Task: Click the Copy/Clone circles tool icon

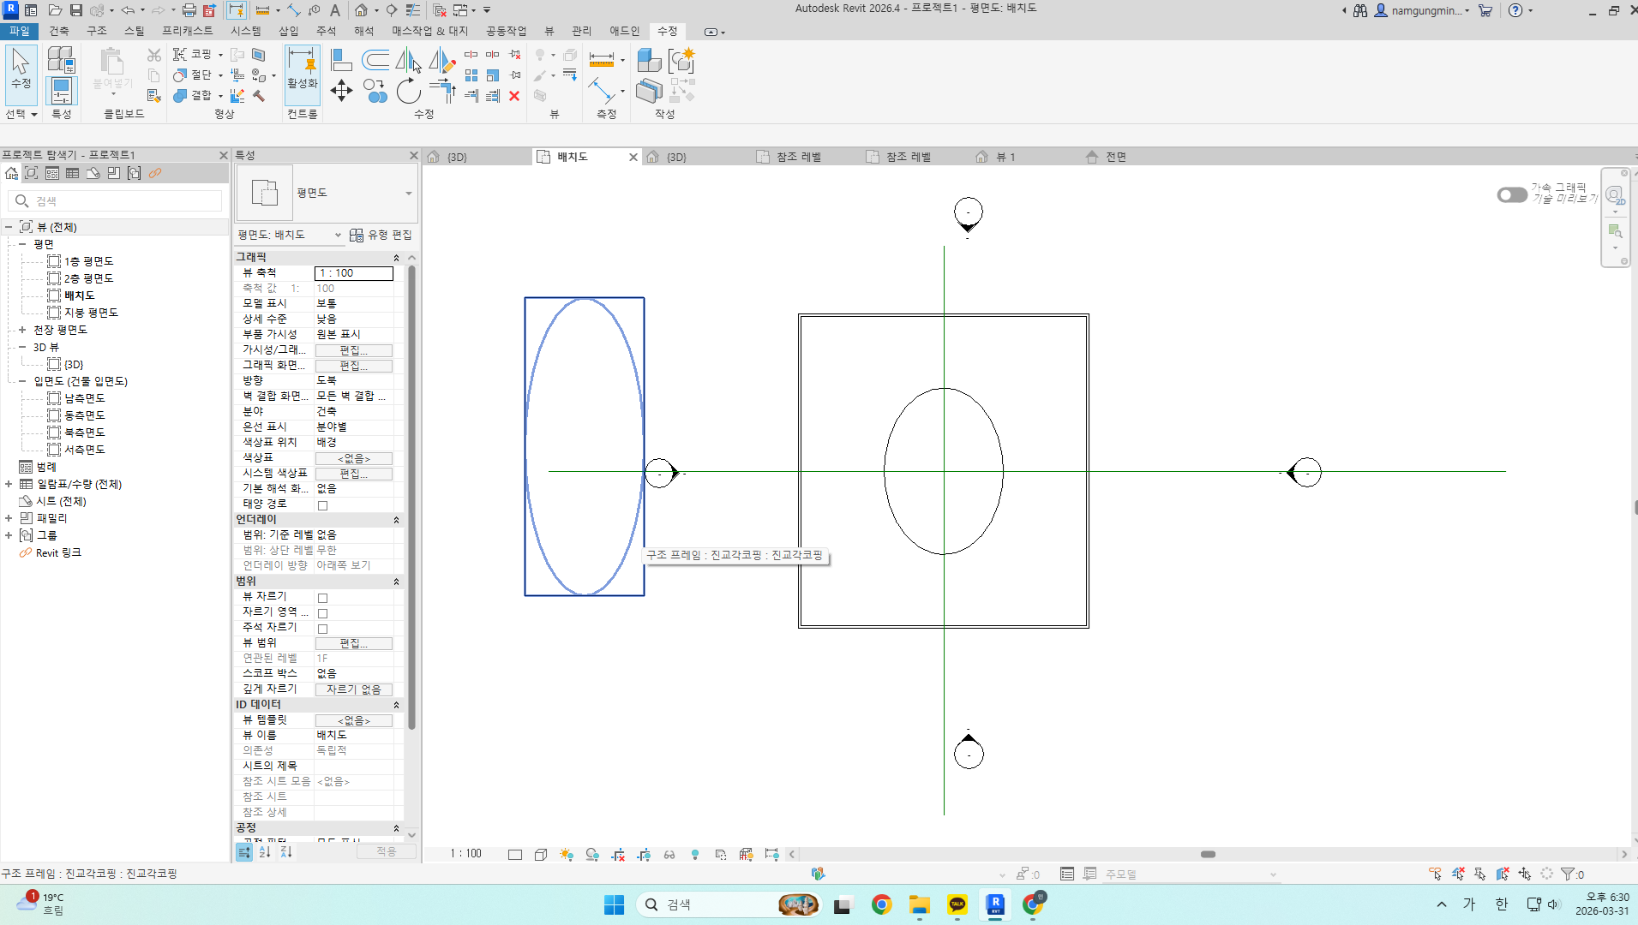Action: (375, 91)
